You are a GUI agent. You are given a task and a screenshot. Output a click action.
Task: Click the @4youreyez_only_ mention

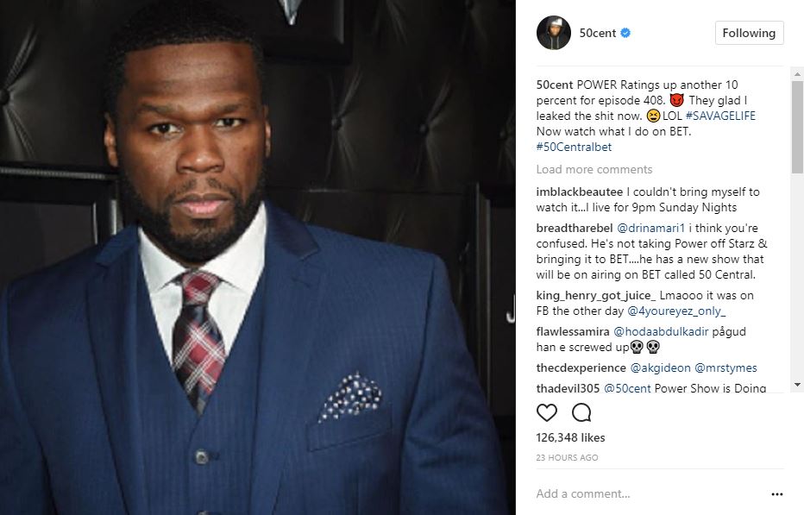tap(676, 311)
